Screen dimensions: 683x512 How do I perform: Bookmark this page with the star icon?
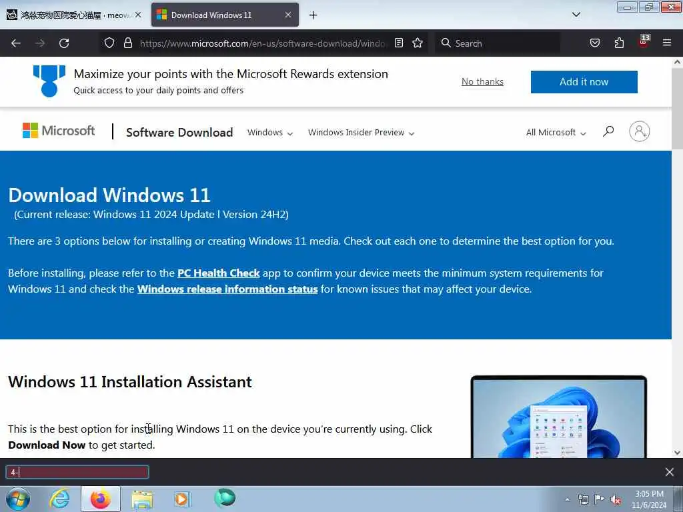coord(418,43)
